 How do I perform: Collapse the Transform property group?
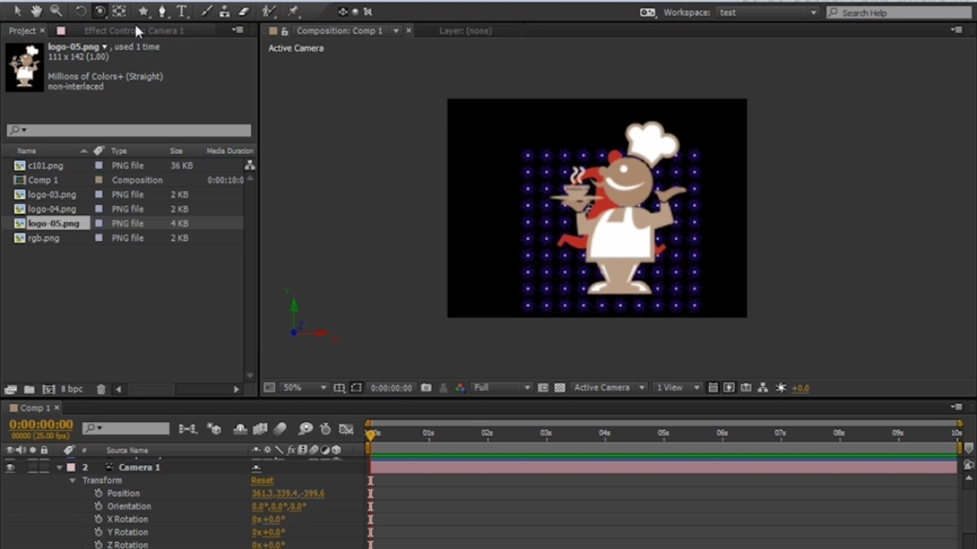point(73,480)
